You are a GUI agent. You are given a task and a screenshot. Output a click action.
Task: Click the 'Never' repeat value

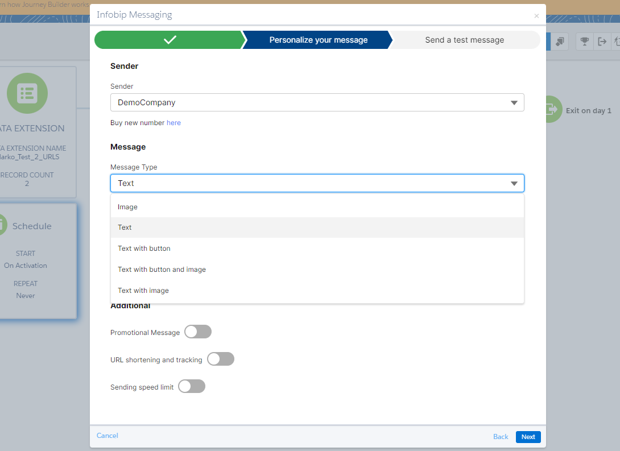[x=26, y=296]
